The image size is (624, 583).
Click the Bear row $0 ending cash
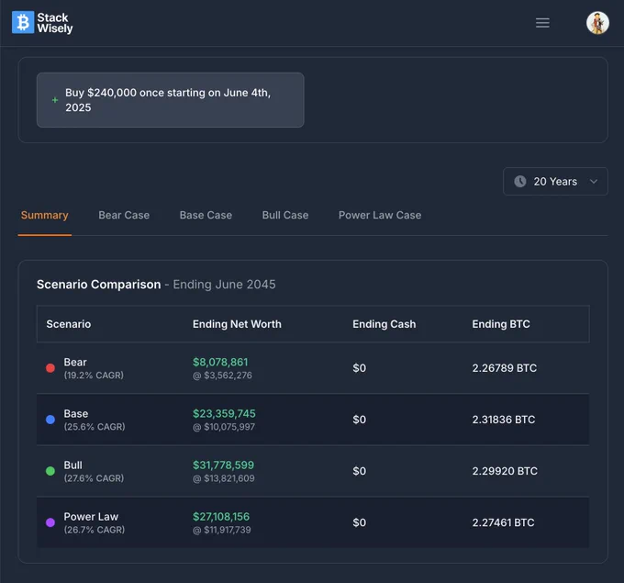pos(360,368)
